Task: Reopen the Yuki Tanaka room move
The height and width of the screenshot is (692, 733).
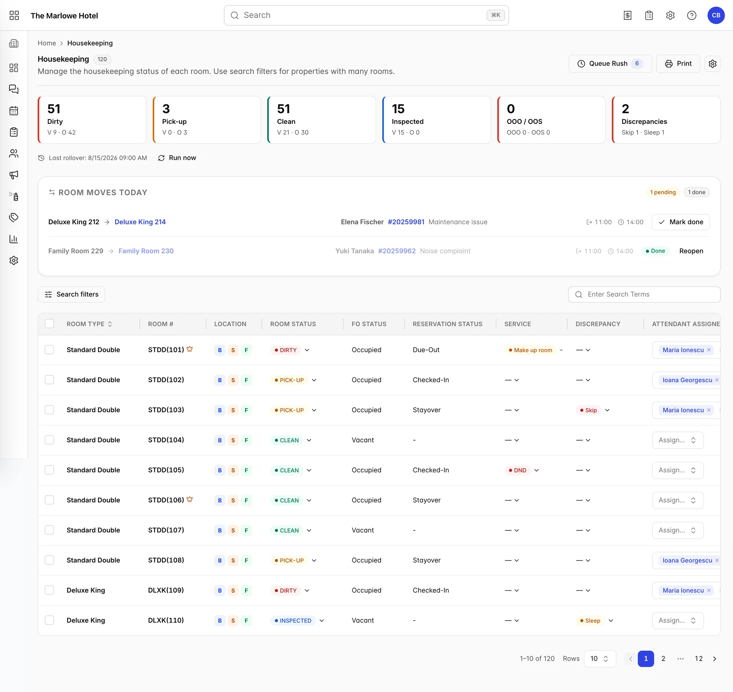Action: 691,251
